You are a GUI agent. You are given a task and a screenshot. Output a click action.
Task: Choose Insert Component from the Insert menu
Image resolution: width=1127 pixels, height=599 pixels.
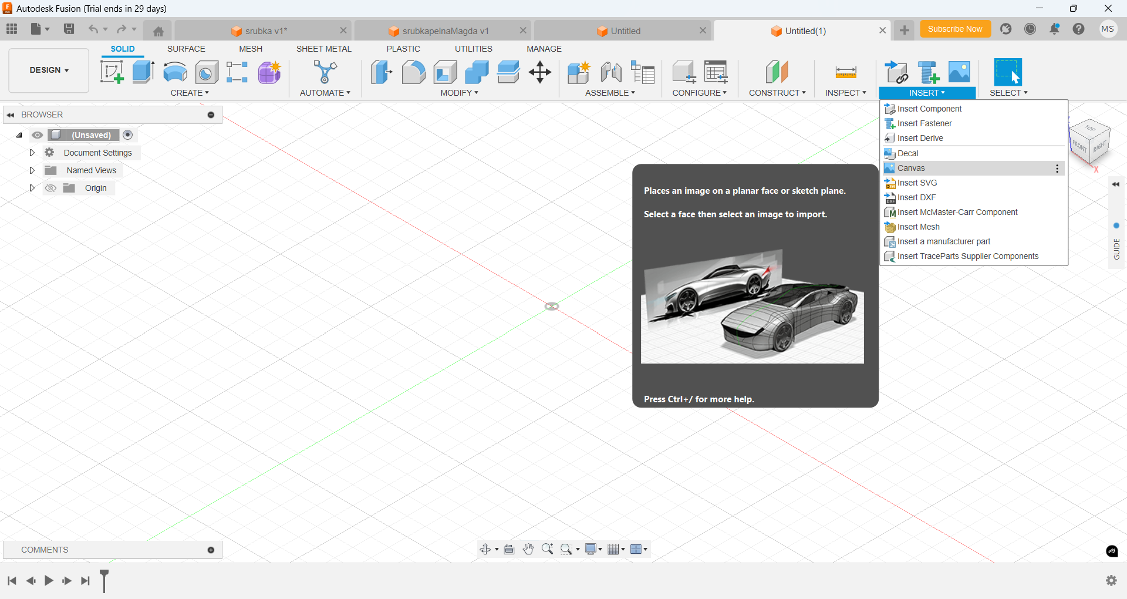[974, 109]
